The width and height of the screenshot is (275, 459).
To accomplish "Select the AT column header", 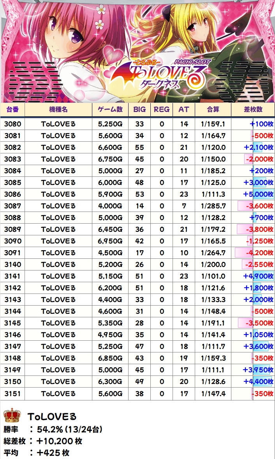I will (x=184, y=110).
